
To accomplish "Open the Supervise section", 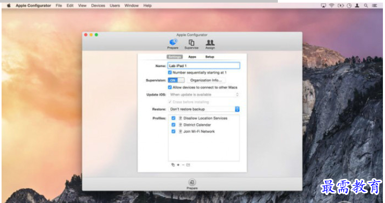I will coord(191,44).
